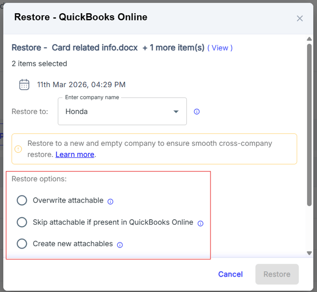This screenshot has width=317, height=292.
Task: Show info for Create new attachables
Action: (x=120, y=245)
